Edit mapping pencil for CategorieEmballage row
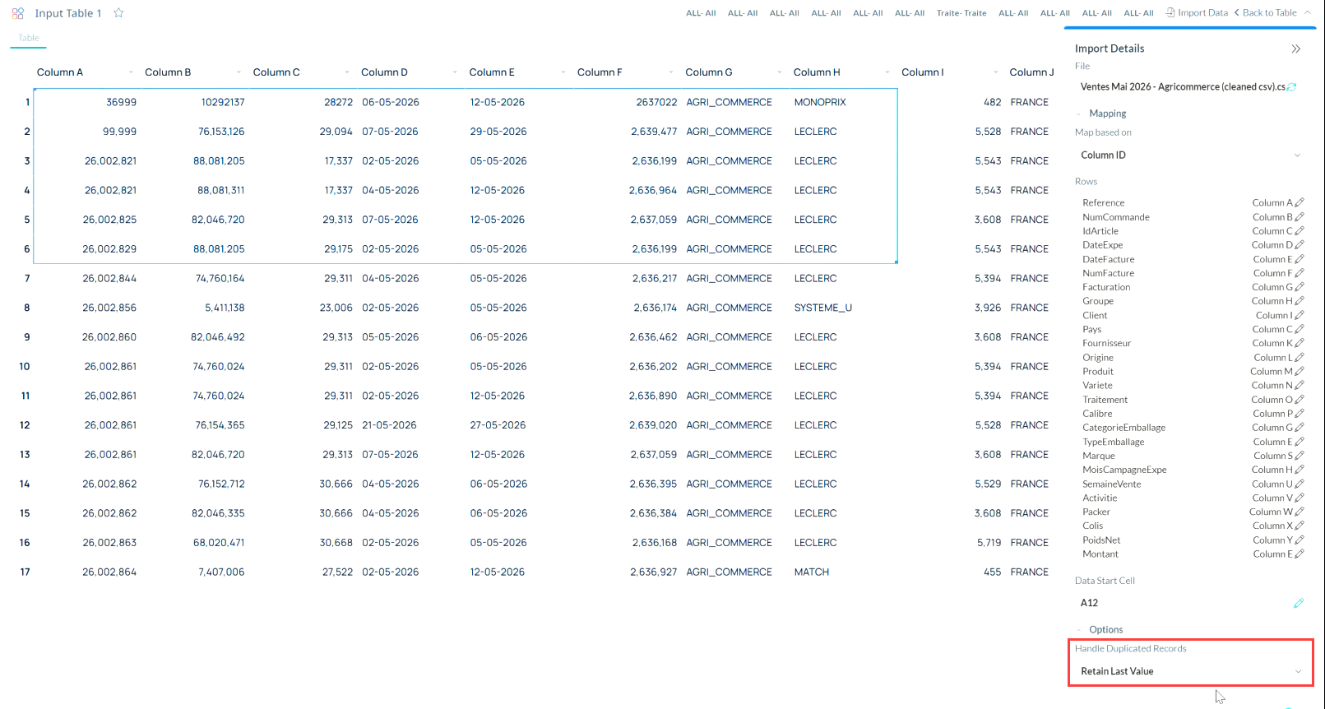The height and width of the screenshot is (709, 1325). (1300, 428)
